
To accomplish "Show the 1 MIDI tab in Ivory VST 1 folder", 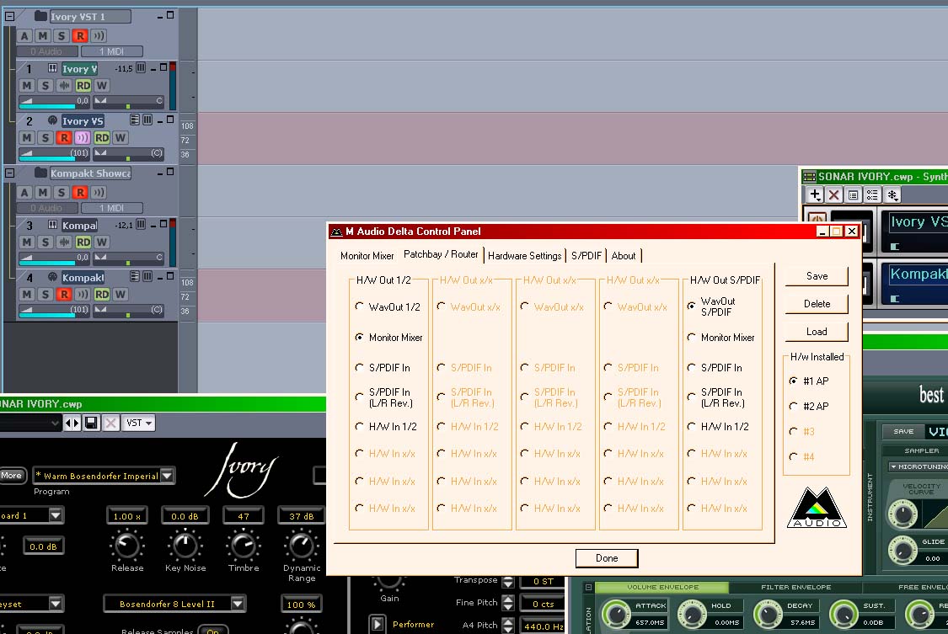I will tap(112, 52).
